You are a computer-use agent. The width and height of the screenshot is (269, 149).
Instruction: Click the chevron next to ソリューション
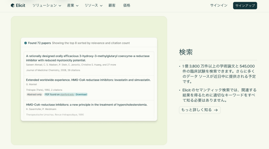[60, 6]
